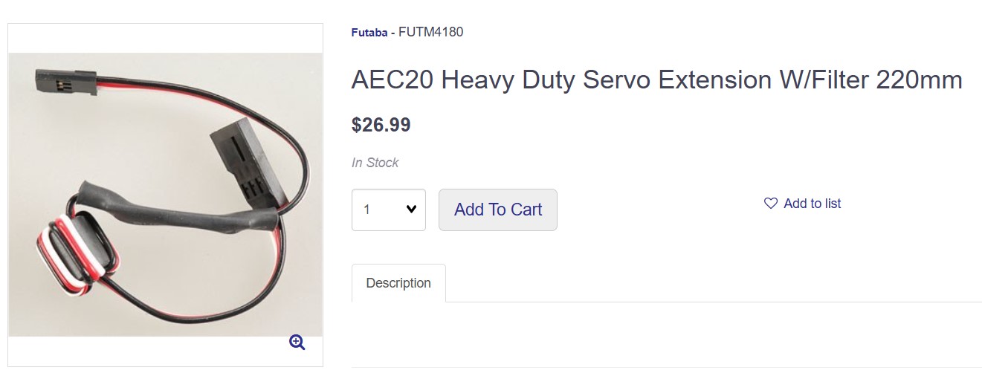Open the quantity dropdown
Screen dimensions: 982x373
(388, 210)
